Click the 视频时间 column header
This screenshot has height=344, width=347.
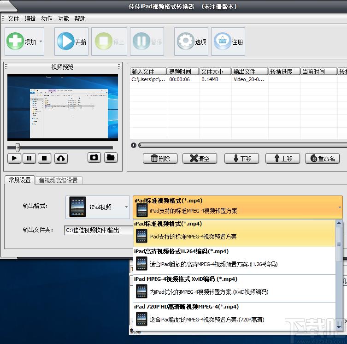click(183, 71)
